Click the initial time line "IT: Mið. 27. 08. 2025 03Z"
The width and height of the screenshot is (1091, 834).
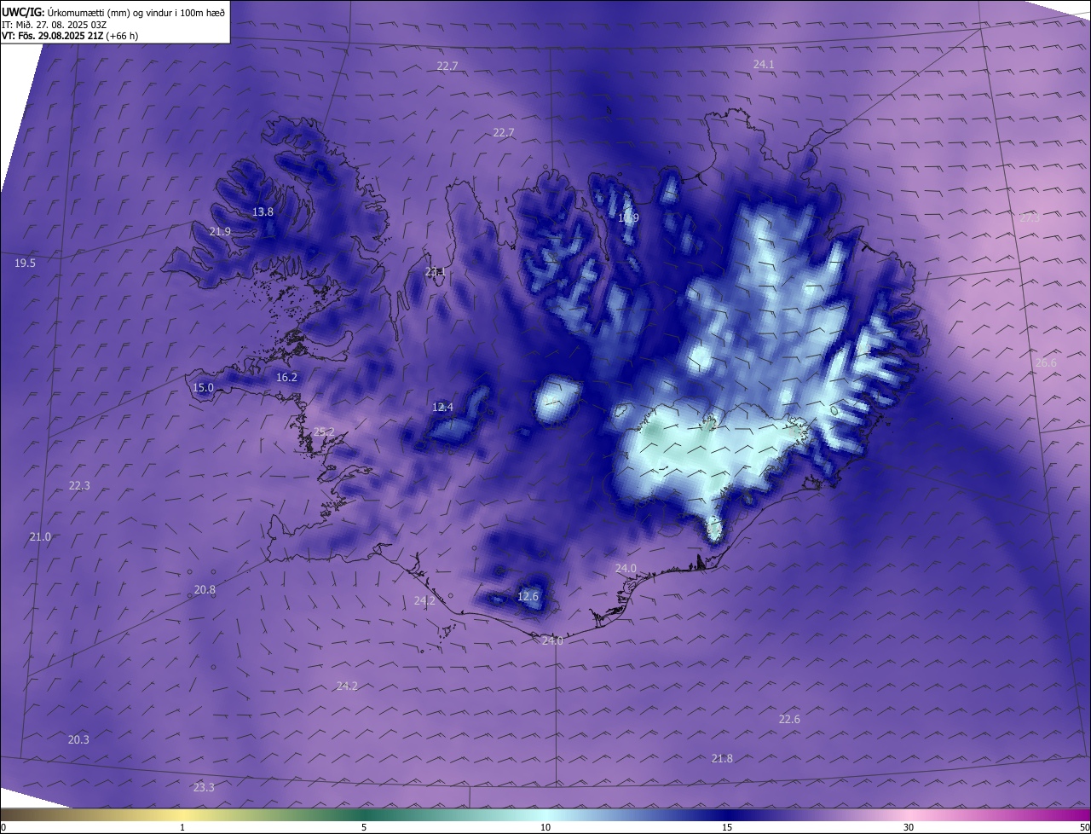[54, 25]
